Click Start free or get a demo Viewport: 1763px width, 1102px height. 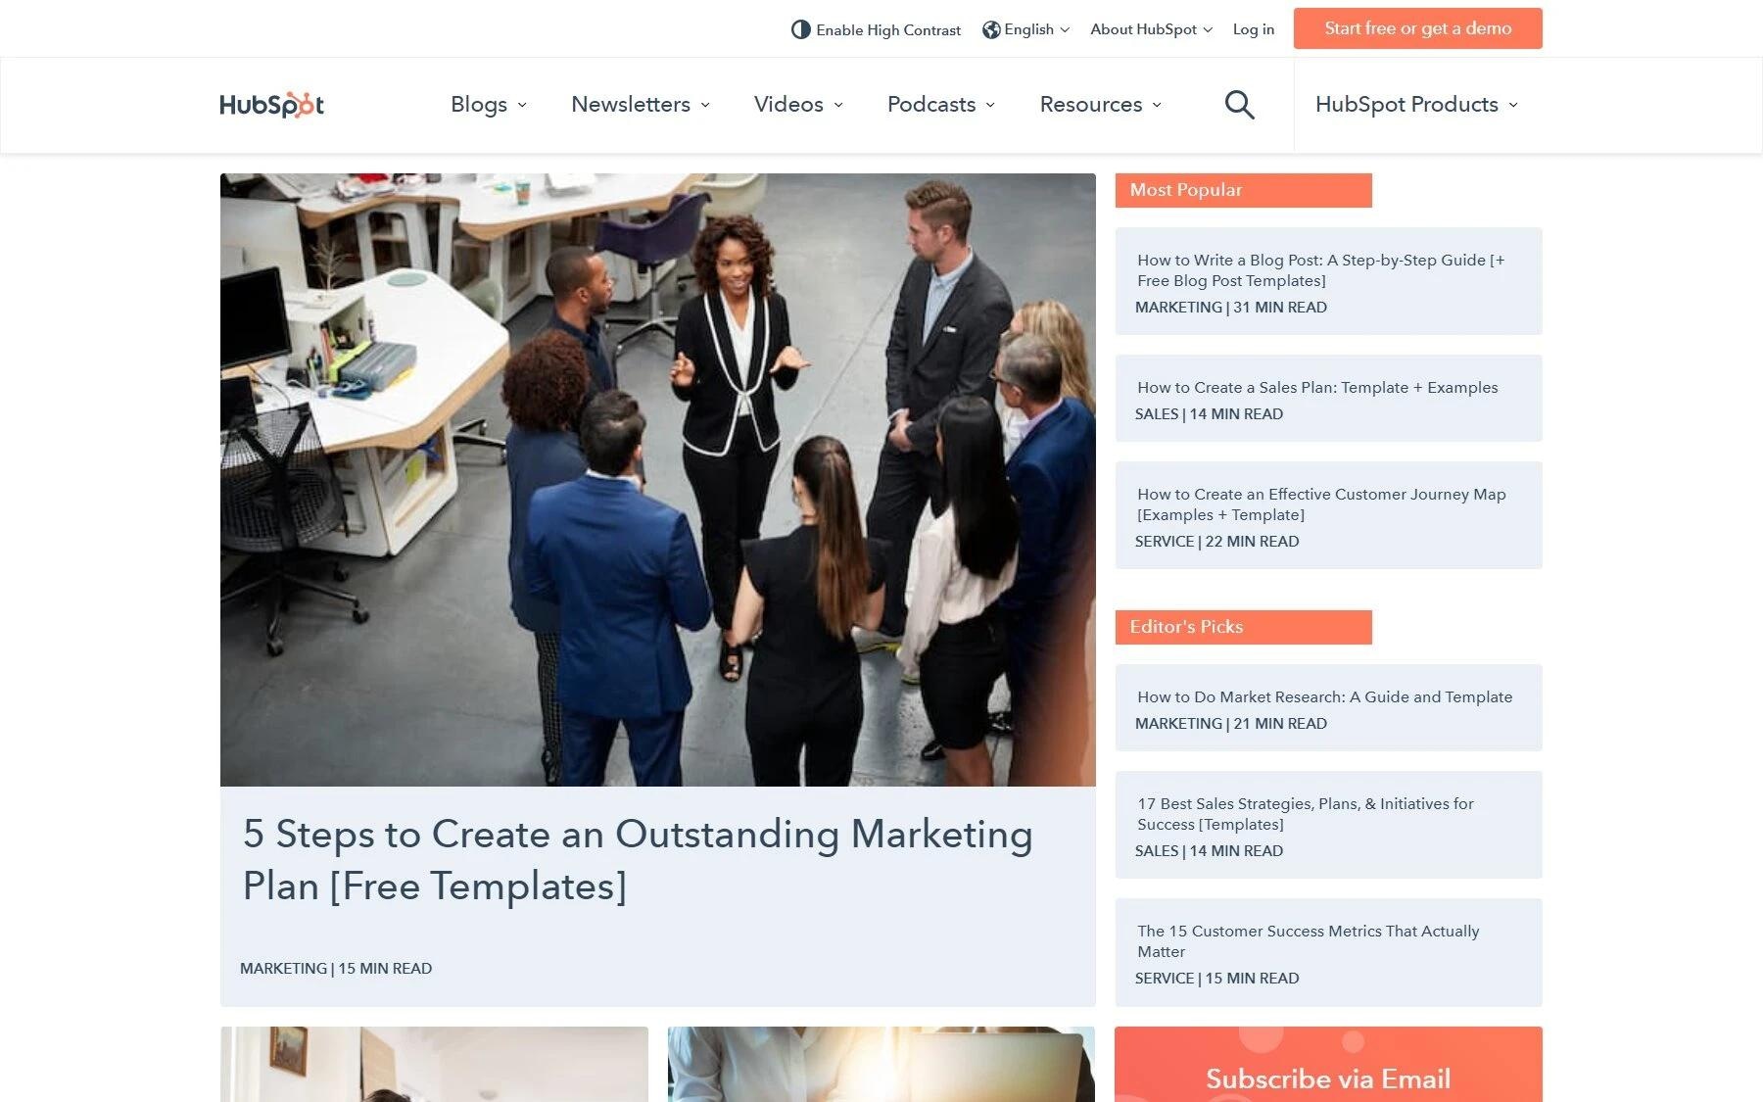point(1417,28)
